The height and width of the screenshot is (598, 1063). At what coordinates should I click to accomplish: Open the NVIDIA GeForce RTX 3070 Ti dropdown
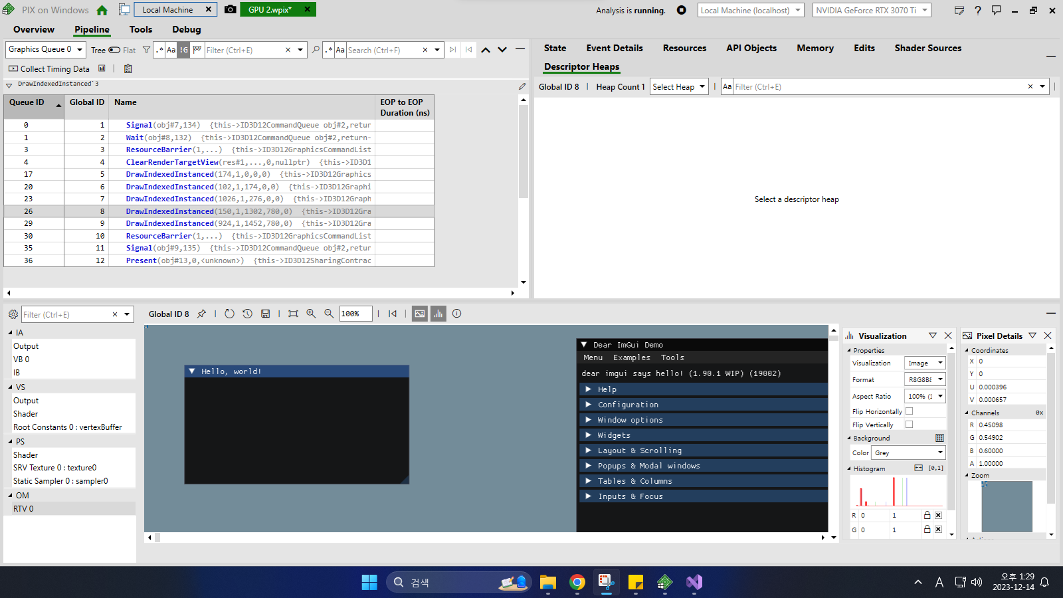point(872,10)
